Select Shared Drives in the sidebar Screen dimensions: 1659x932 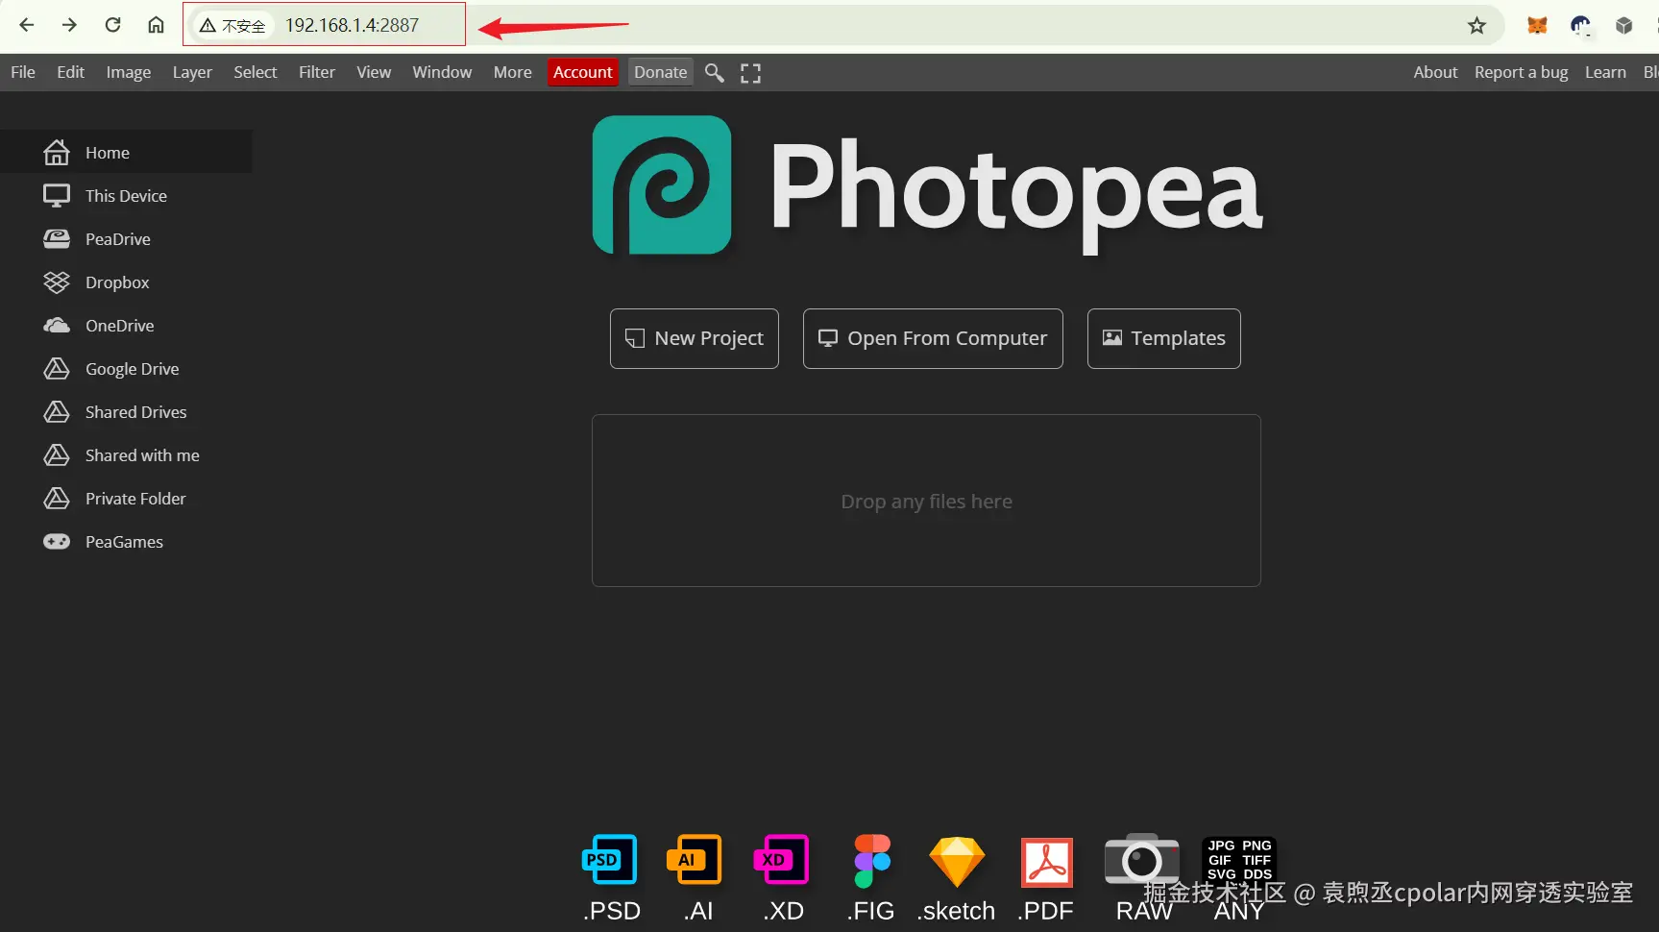[126, 411]
